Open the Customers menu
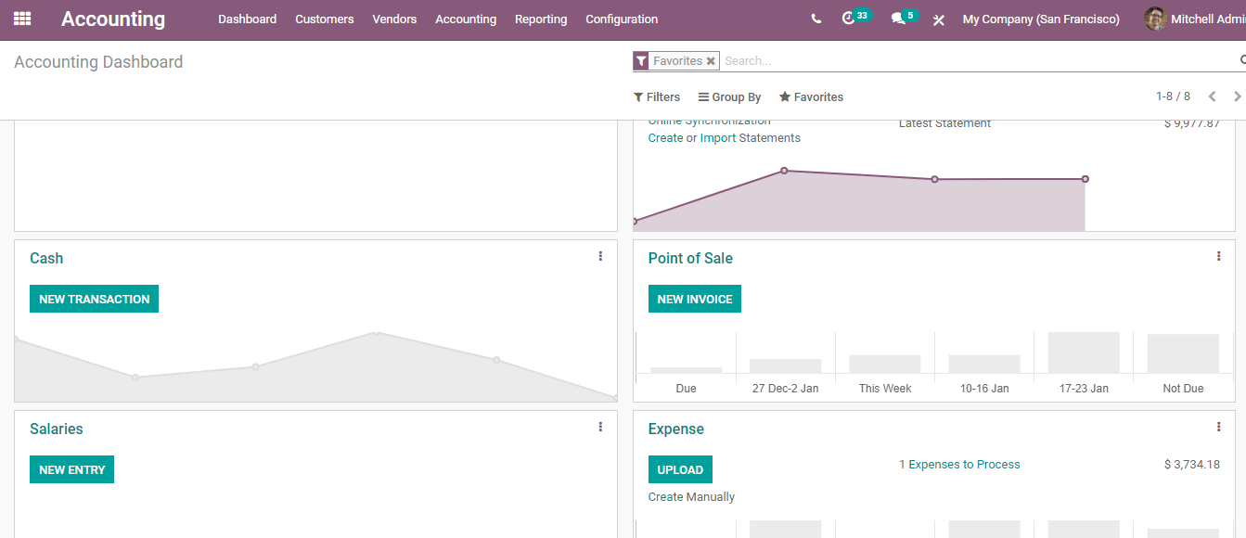This screenshot has height=538, width=1246. point(325,19)
